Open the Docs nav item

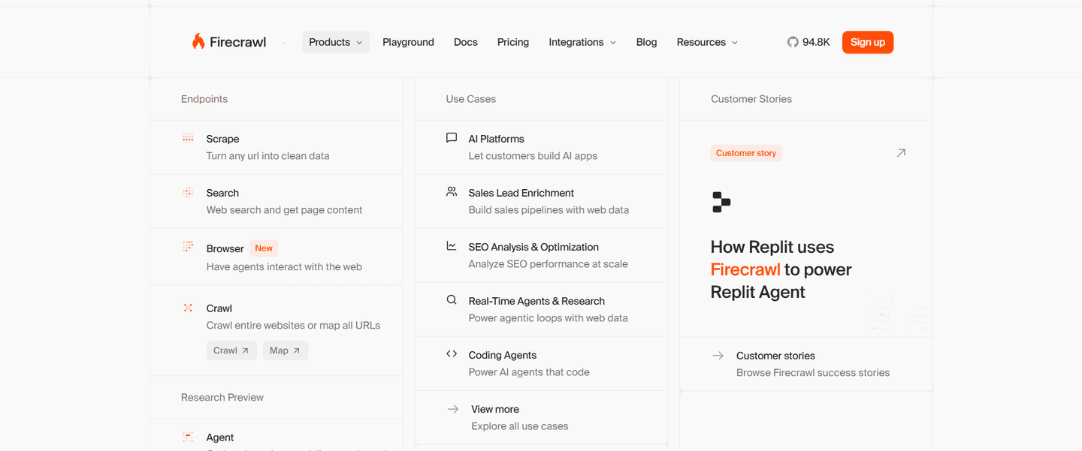point(466,42)
